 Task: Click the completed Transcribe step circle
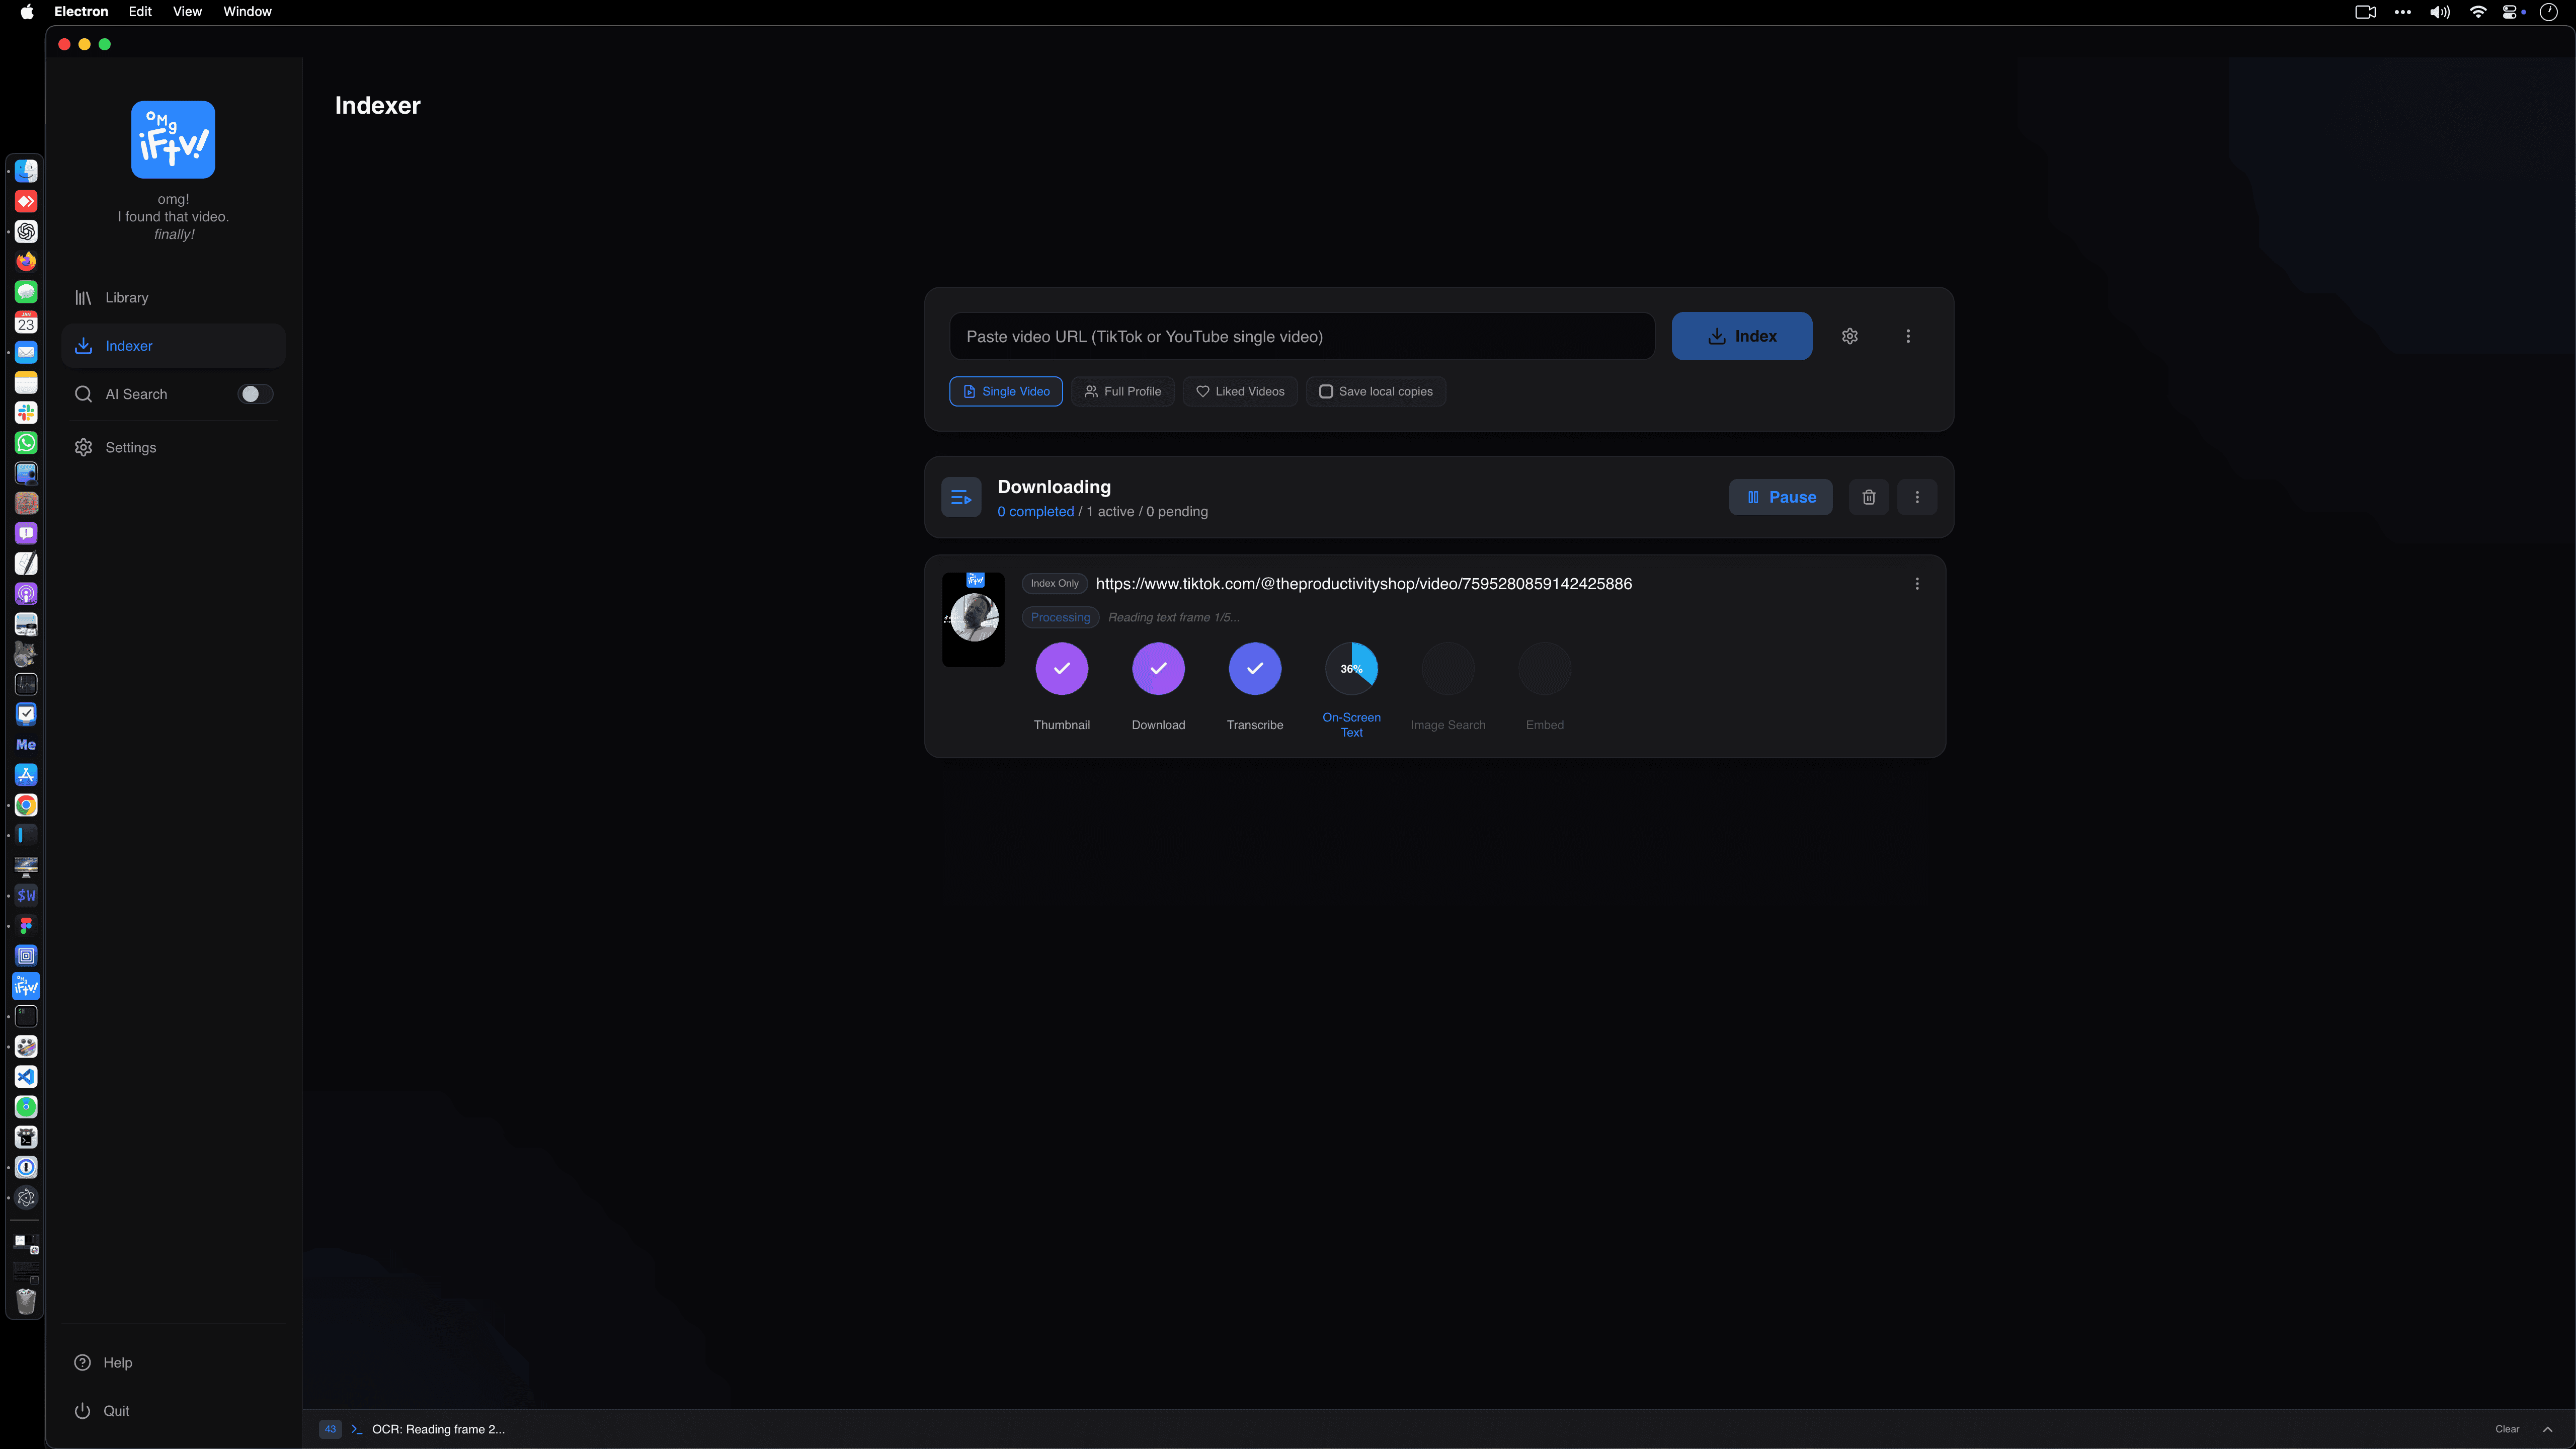(x=1254, y=668)
